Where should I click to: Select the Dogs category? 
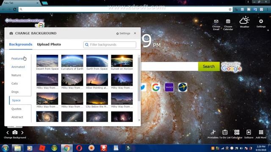pos(15,92)
